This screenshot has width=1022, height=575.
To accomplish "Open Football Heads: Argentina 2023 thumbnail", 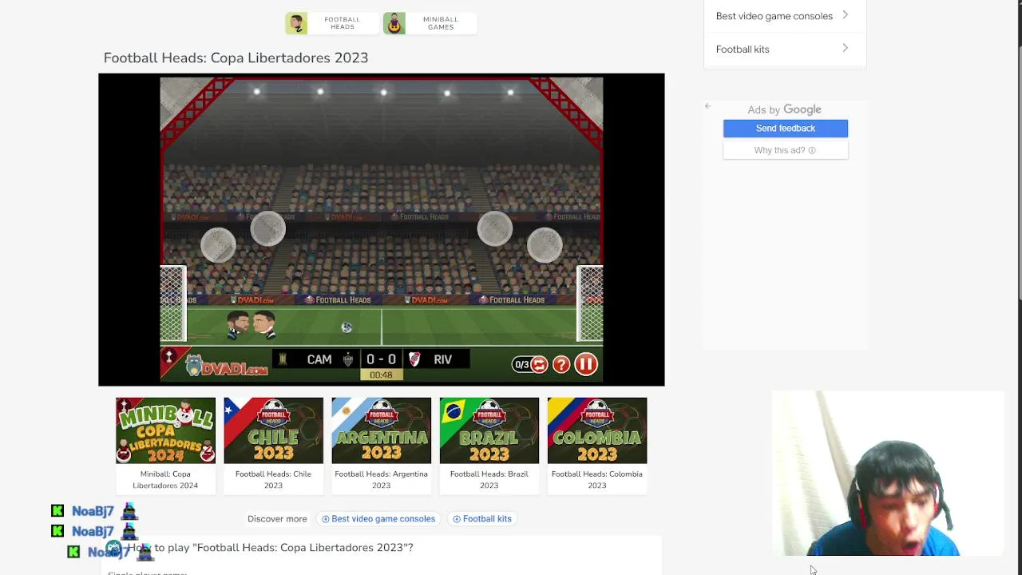I will 381,430.
